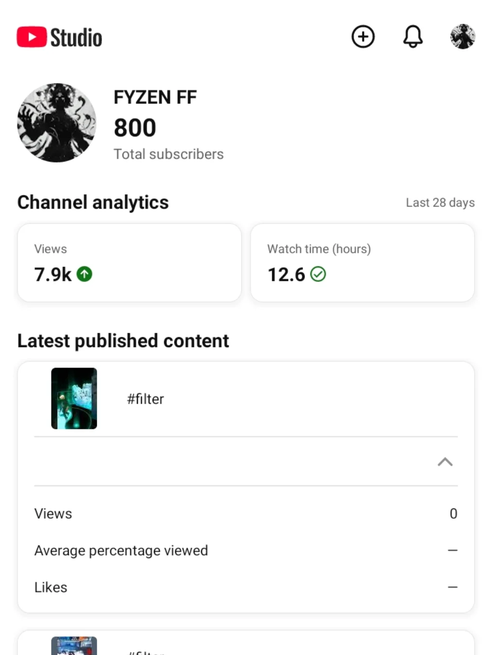Click the YouTube Studio logo
This screenshot has width=492, height=655.
[x=59, y=37]
